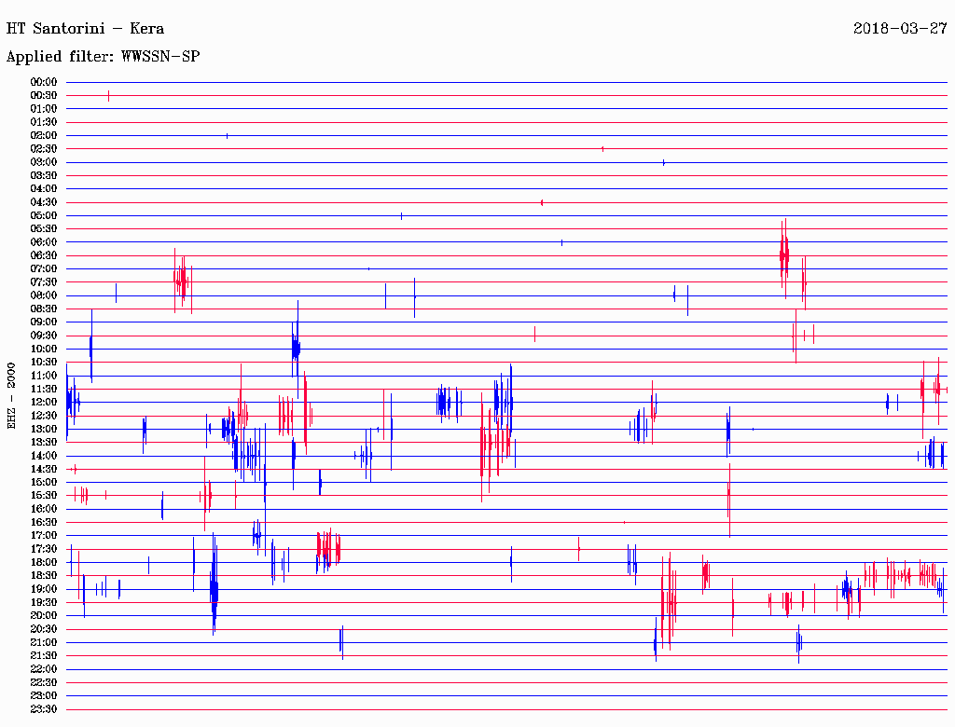Click the blue spike on the 03:00 trace
This screenshot has width=955, height=727.
click(663, 162)
